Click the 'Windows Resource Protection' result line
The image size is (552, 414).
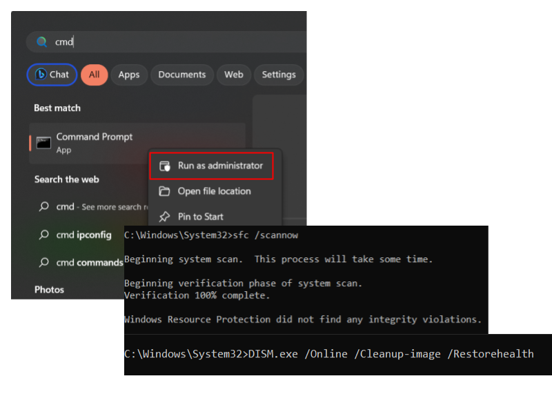(x=303, y=319)
